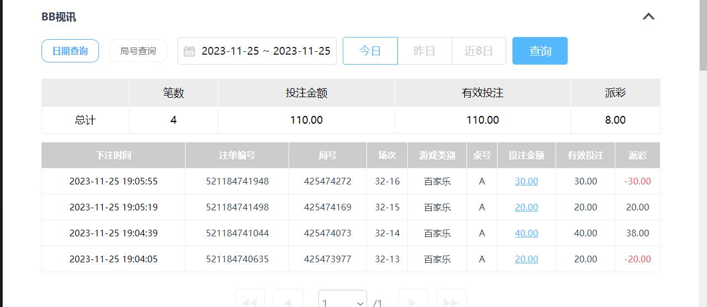Click the 派彩 detail table header
This screenshot has height=307, width=707.
click(637, 155)
